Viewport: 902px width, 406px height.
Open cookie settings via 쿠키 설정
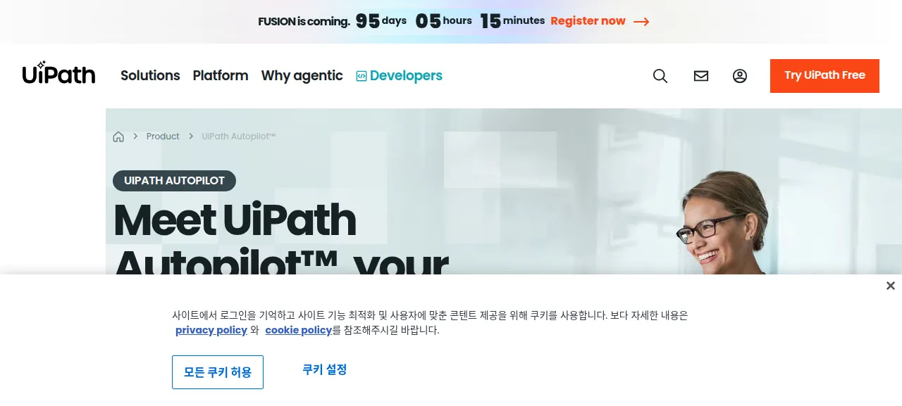(325, 369)
